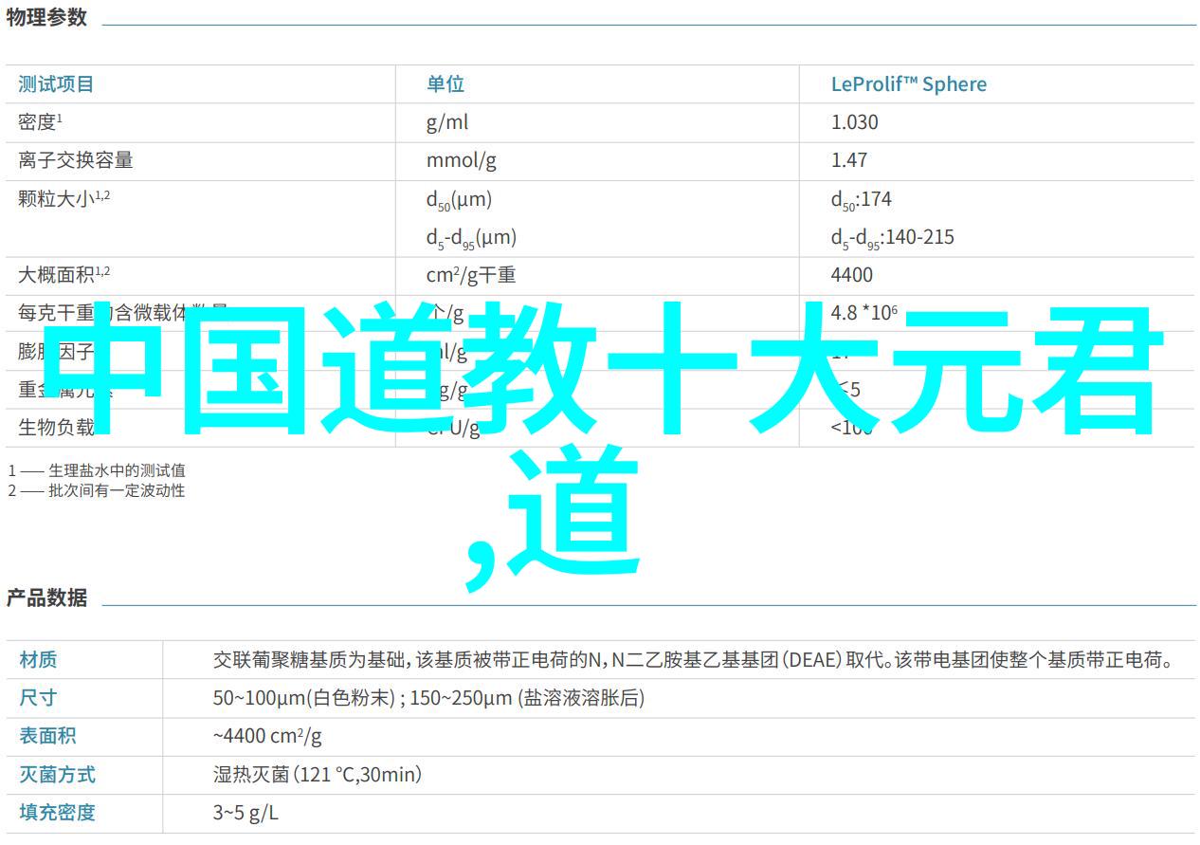Select the 湿热灭菌 (121 °C,30min) value
This screenshot has width=1200, height=845.
click(x=318, y=775)
